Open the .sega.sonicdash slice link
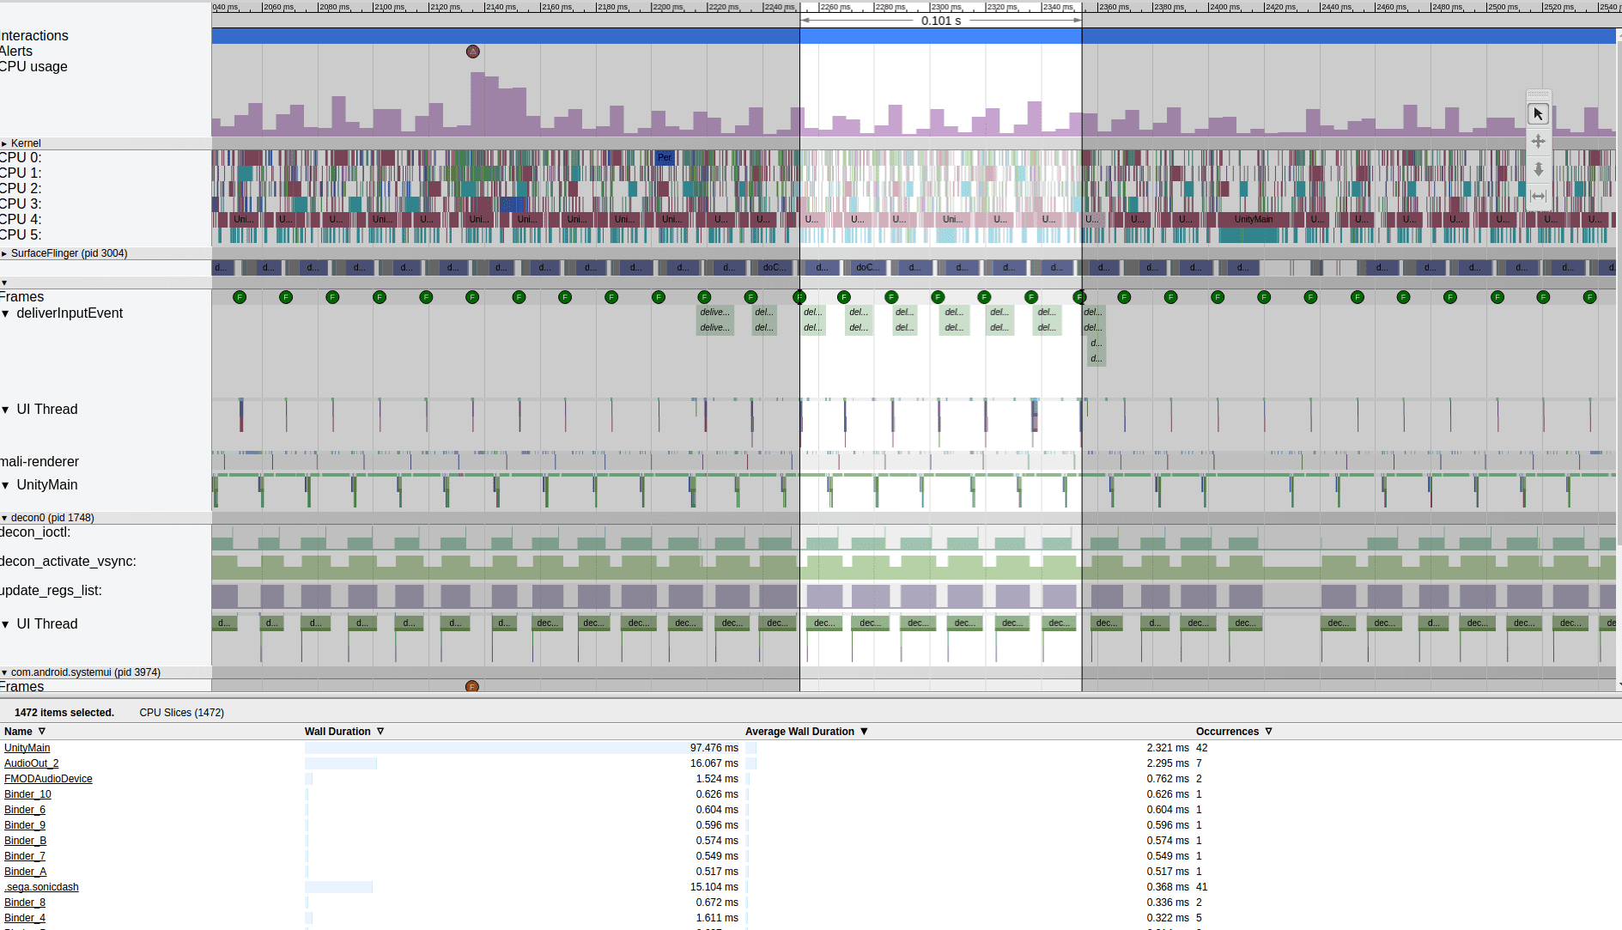Screen dimensions: 1622x930 click(41, 887)
